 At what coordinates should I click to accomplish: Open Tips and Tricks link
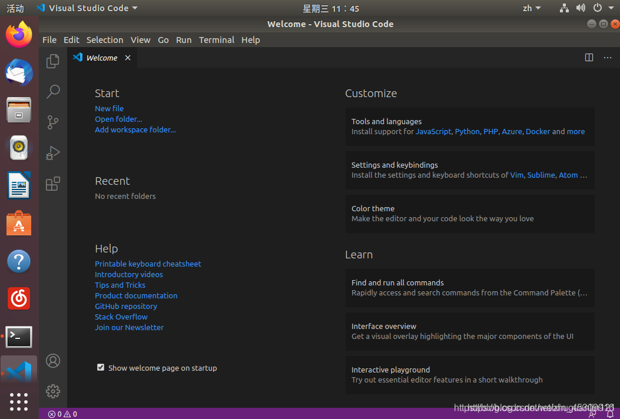pos(120,285)
